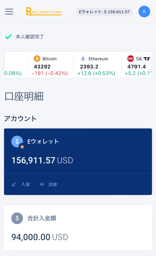Click the deposit arrow icon
The width and height of the screenshot is (156, 256).
(x=14, y=184)
